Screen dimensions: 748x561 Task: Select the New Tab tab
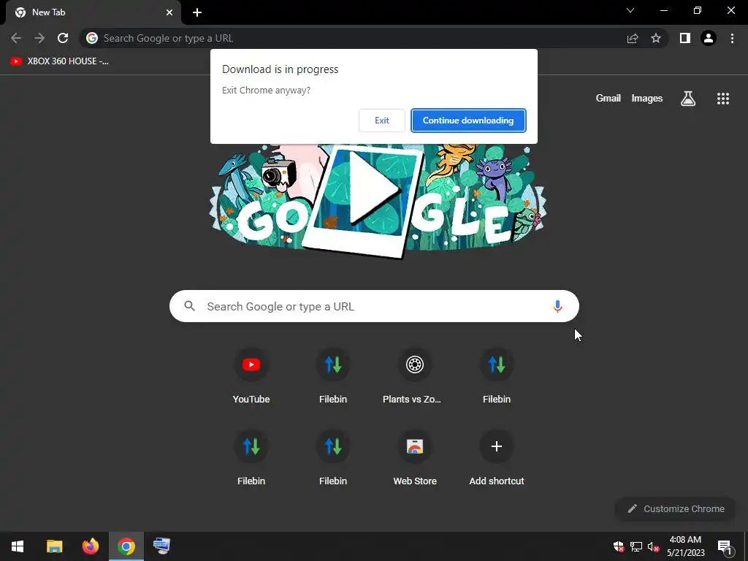(93, 12)
